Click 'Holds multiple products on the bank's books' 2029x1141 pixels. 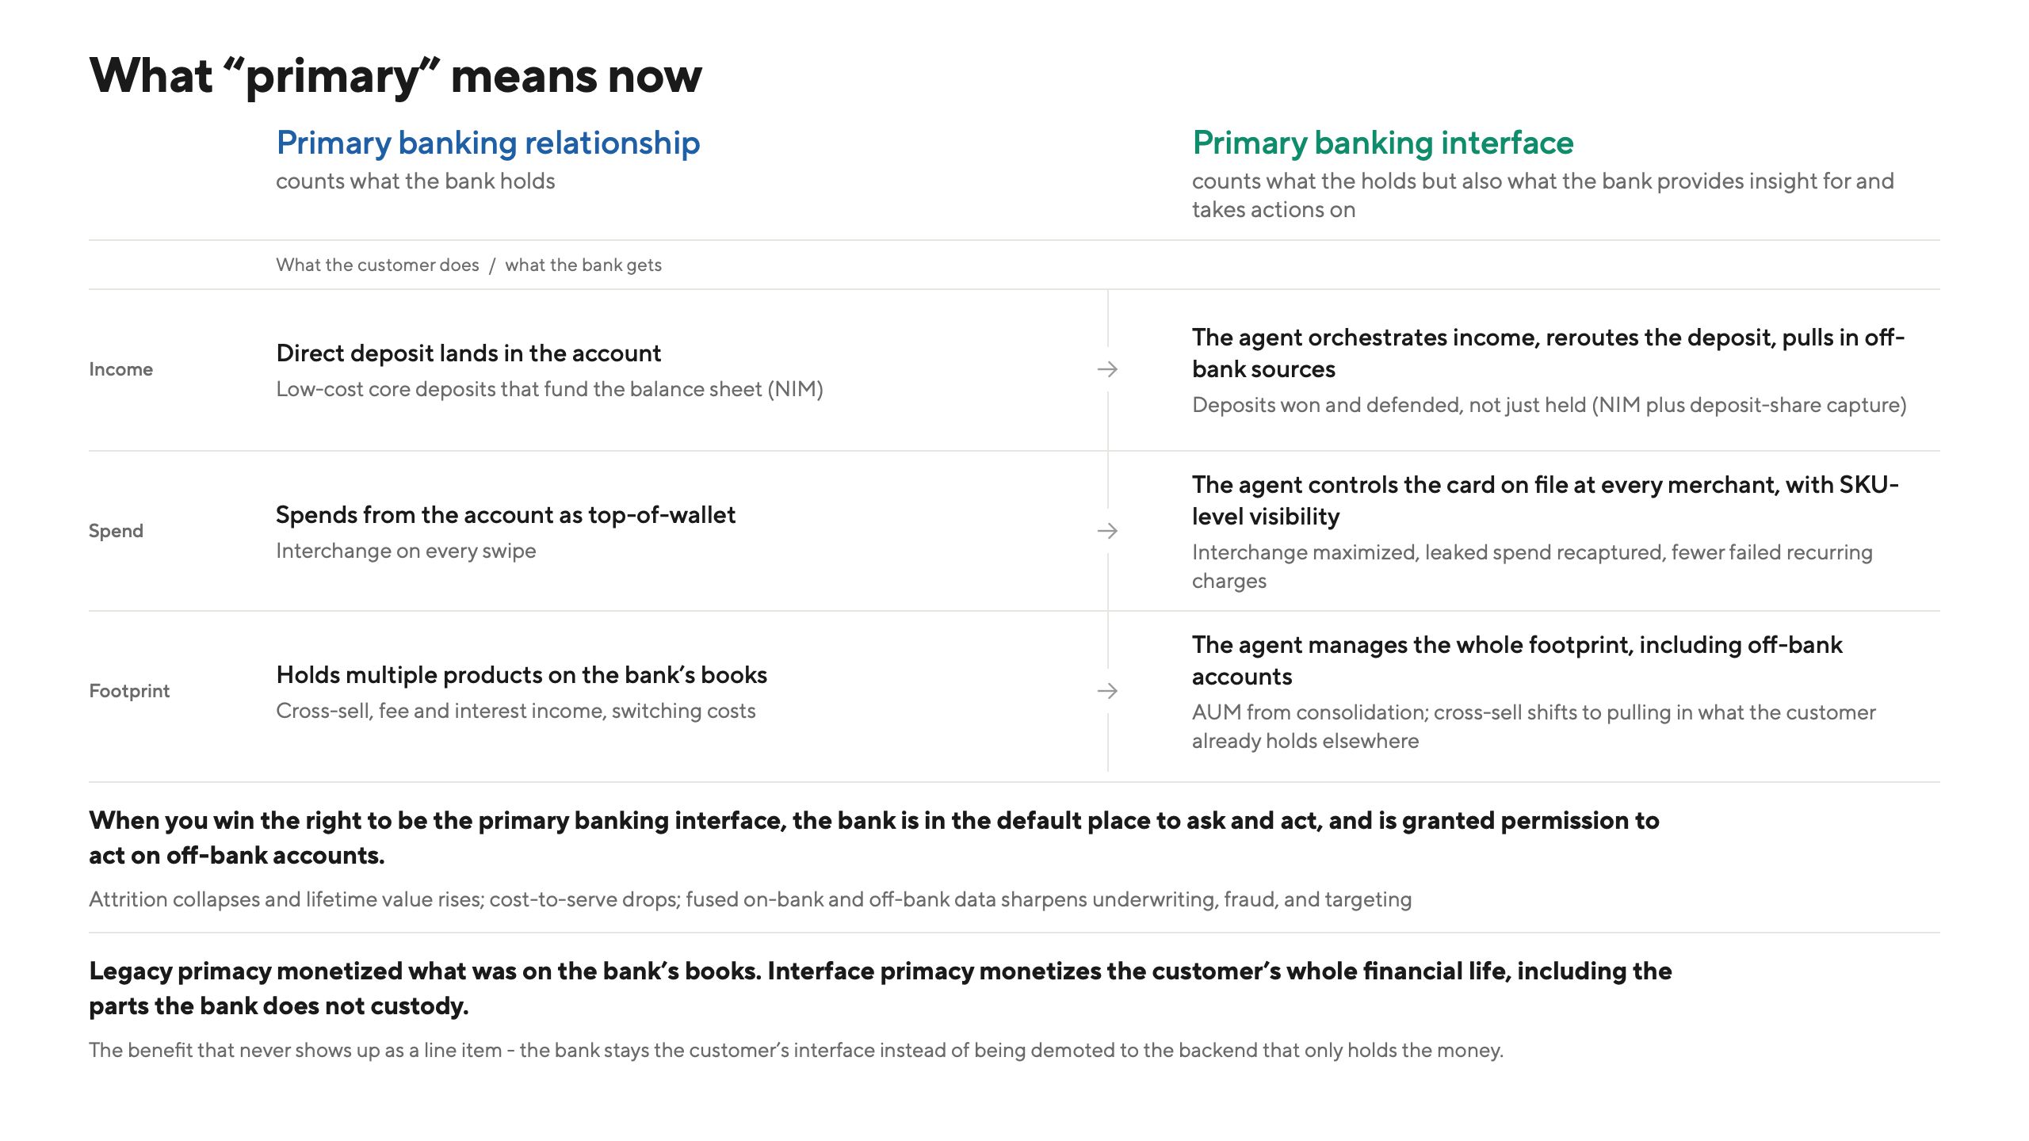point(522,675)
